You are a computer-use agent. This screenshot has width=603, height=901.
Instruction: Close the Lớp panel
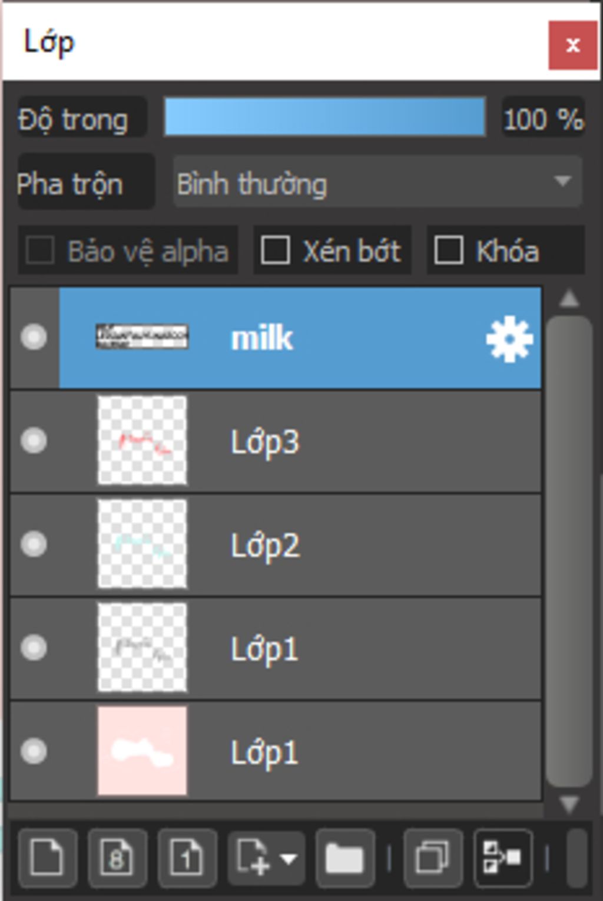(x=572, y=45)
